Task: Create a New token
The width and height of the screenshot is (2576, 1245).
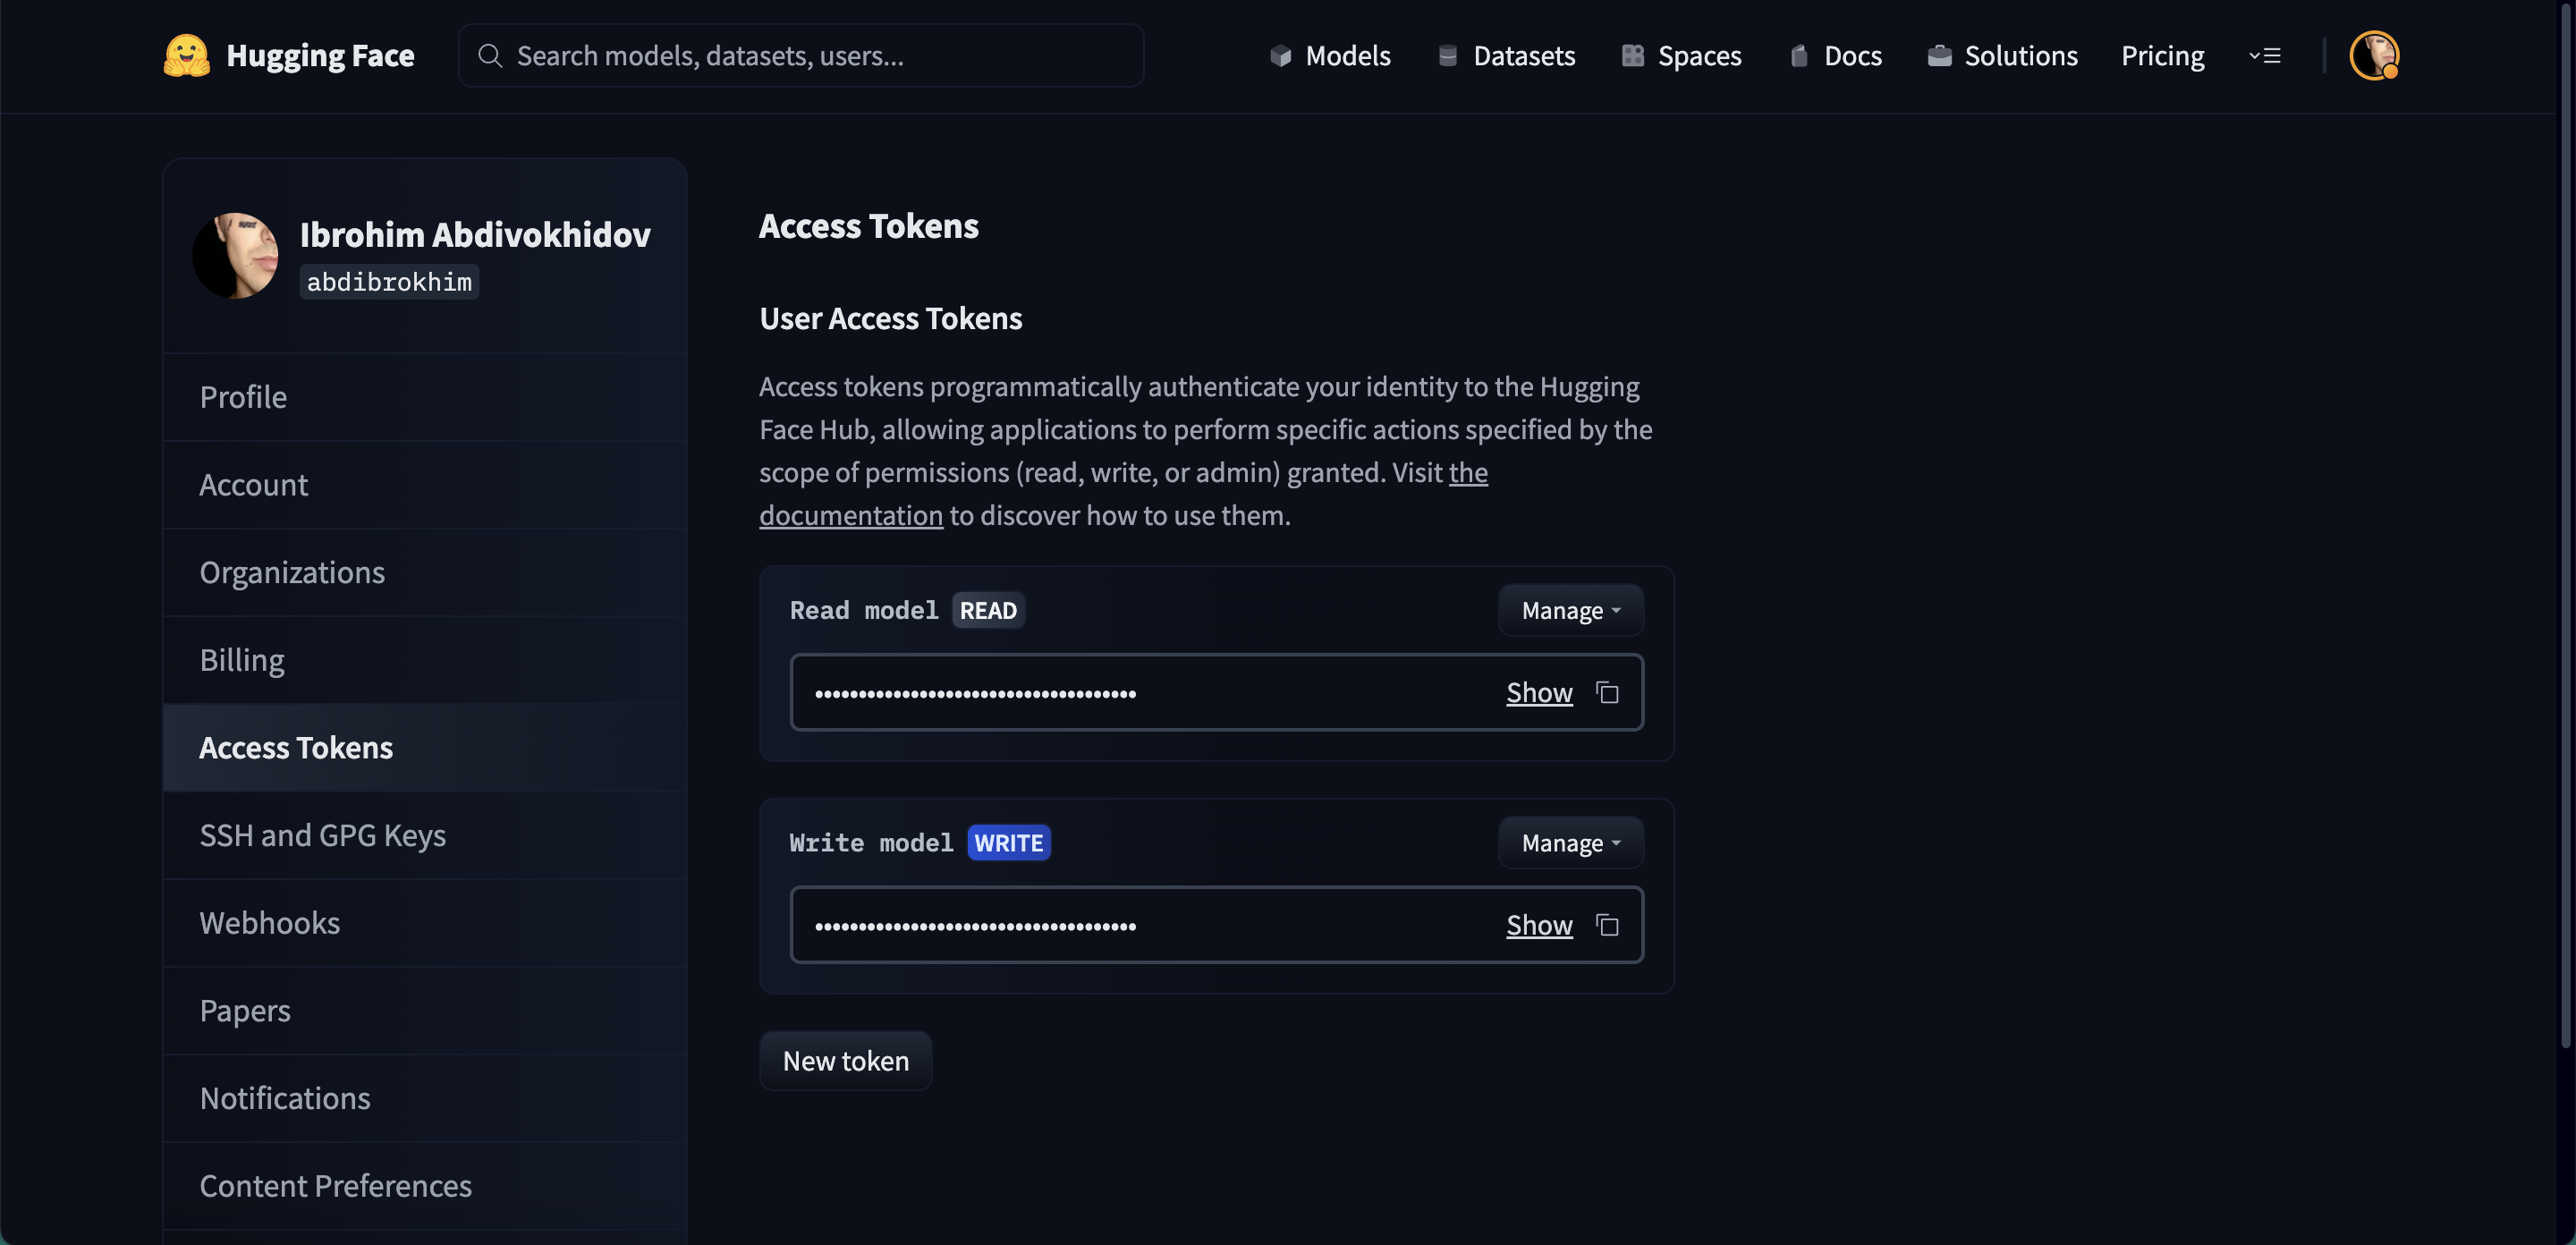Action: tap(845, 1061)
